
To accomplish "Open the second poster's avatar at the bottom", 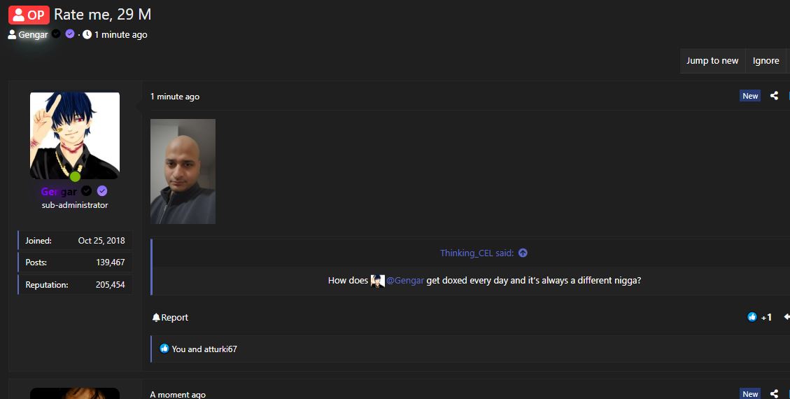I will point(75,393).
